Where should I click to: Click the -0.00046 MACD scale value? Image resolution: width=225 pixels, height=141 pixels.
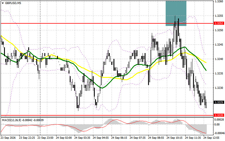coord(219,133)
